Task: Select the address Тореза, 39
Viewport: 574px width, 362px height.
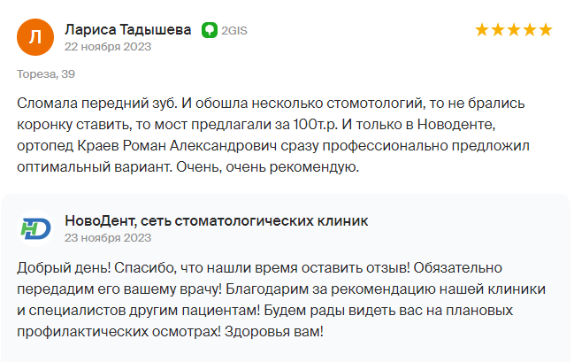Action: tap(46, 74)
